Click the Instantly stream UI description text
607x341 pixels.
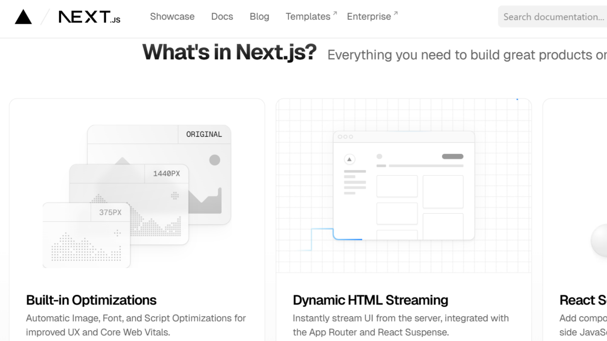401,325
